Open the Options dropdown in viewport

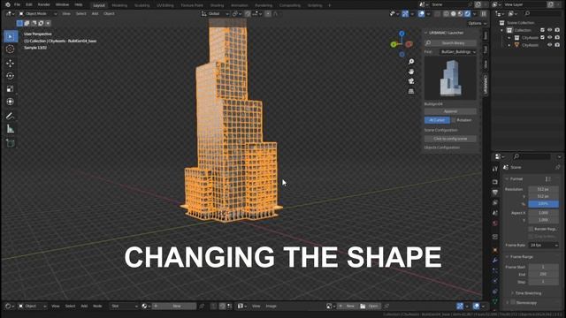click(x=478, y=24)
